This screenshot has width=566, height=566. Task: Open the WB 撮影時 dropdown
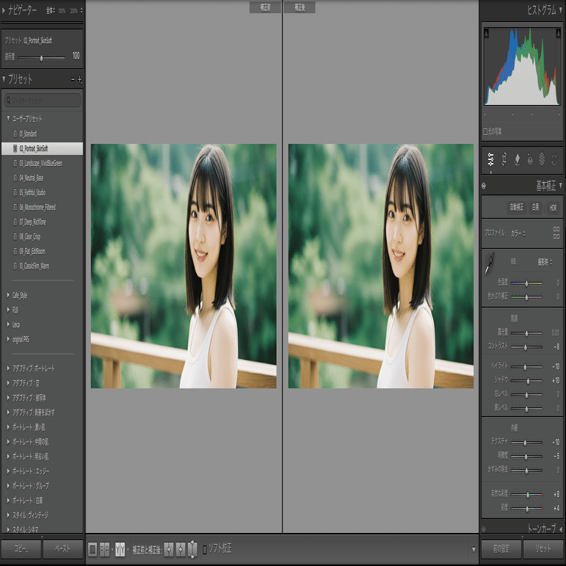pos(545,262)
